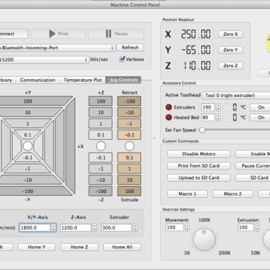Extrude filament by 0.1

point(130,157)
